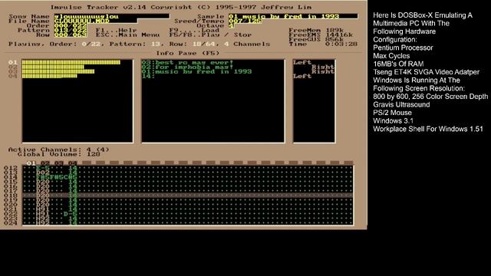Click the Impulse Tracker v2.14 title line
Screen dimensions: 491x276
[x=181, y=7]
